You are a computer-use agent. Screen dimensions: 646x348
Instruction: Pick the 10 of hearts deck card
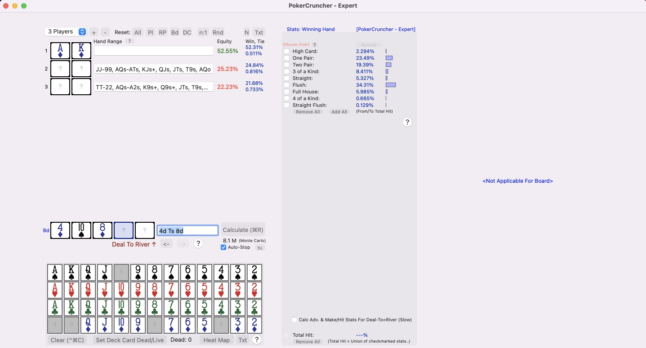121,290
